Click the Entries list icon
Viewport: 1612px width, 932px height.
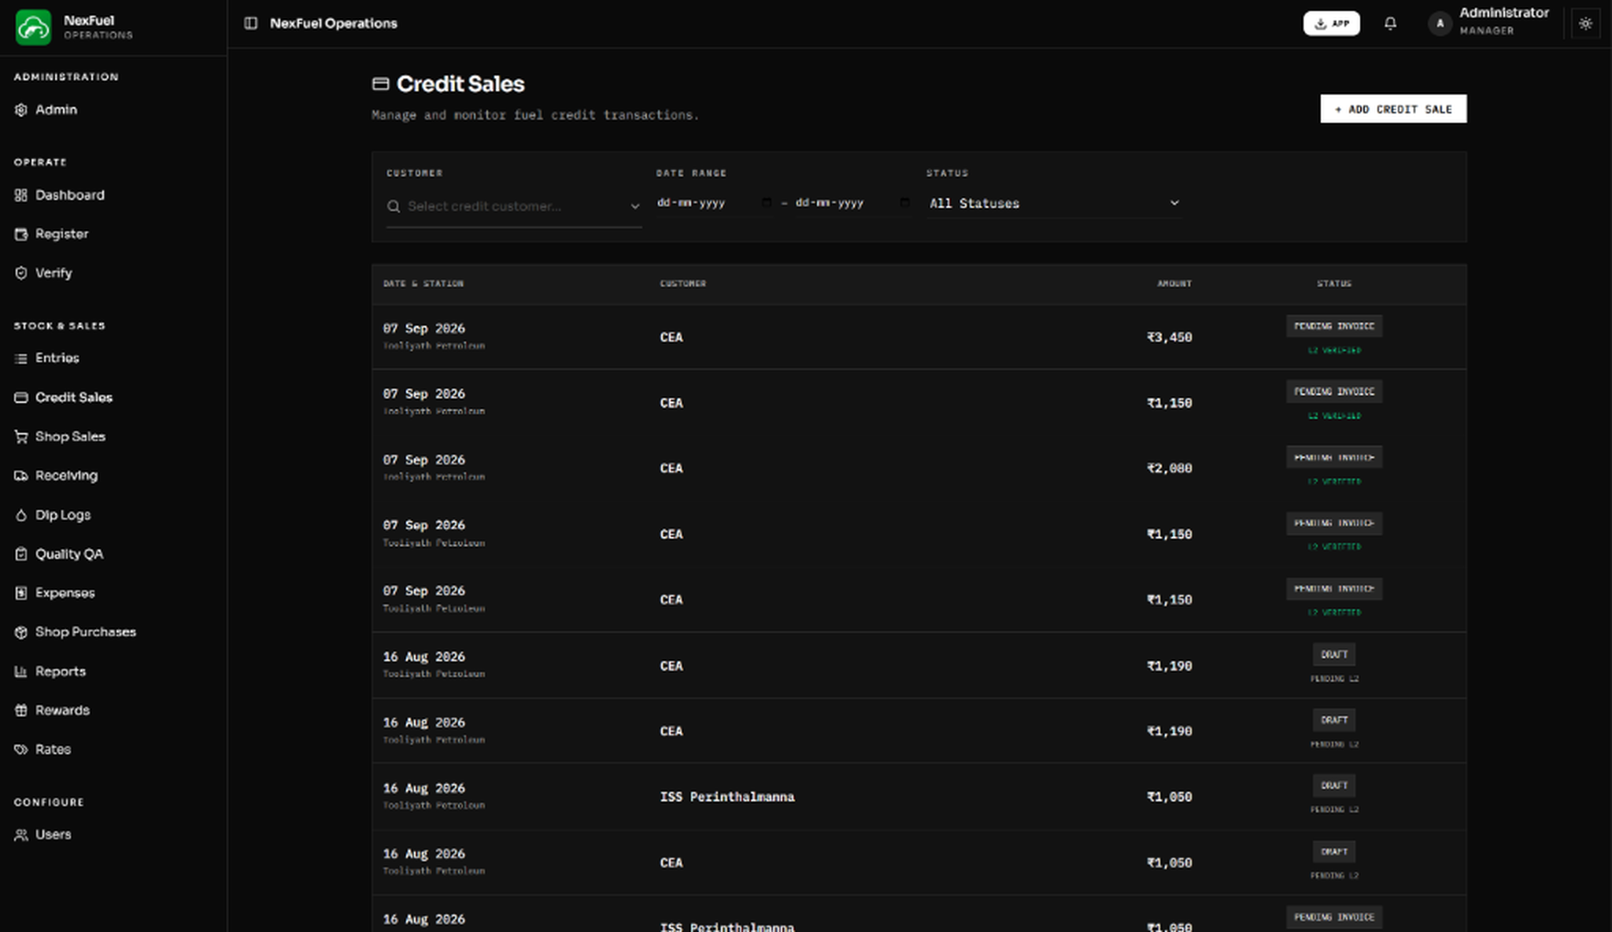(x=21, y=358)
